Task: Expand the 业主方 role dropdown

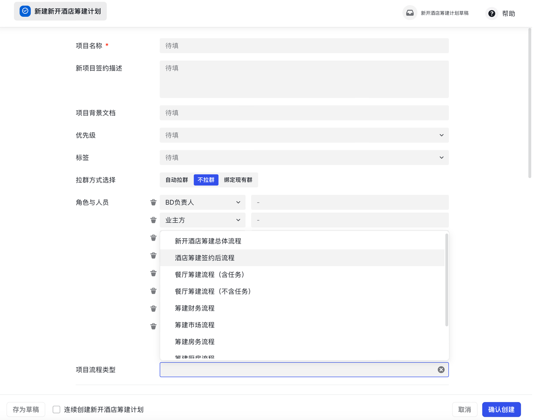Action: coord(203,220)
